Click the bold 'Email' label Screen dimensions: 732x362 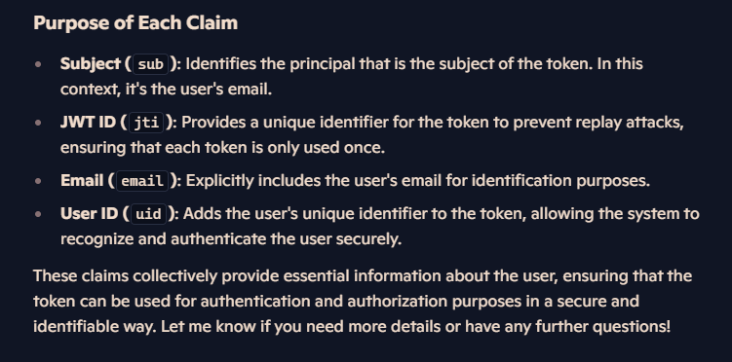click(82, 180)
